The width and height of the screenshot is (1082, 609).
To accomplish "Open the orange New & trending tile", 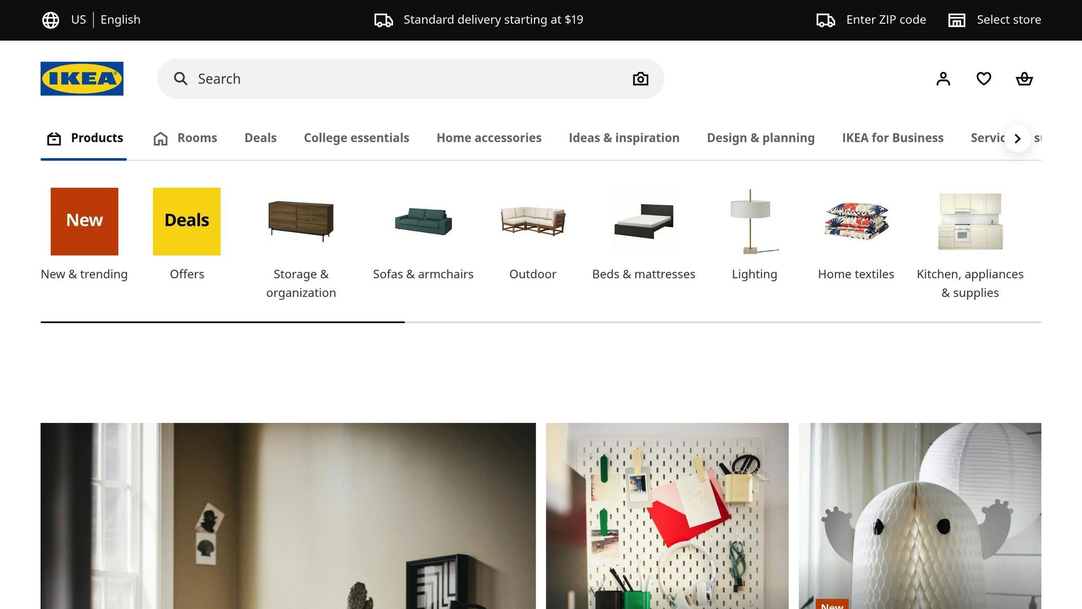I will tap(85, 222).
